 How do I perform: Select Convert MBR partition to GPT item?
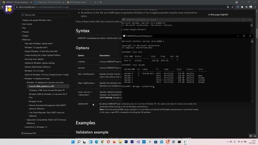(x=48, y=86)
